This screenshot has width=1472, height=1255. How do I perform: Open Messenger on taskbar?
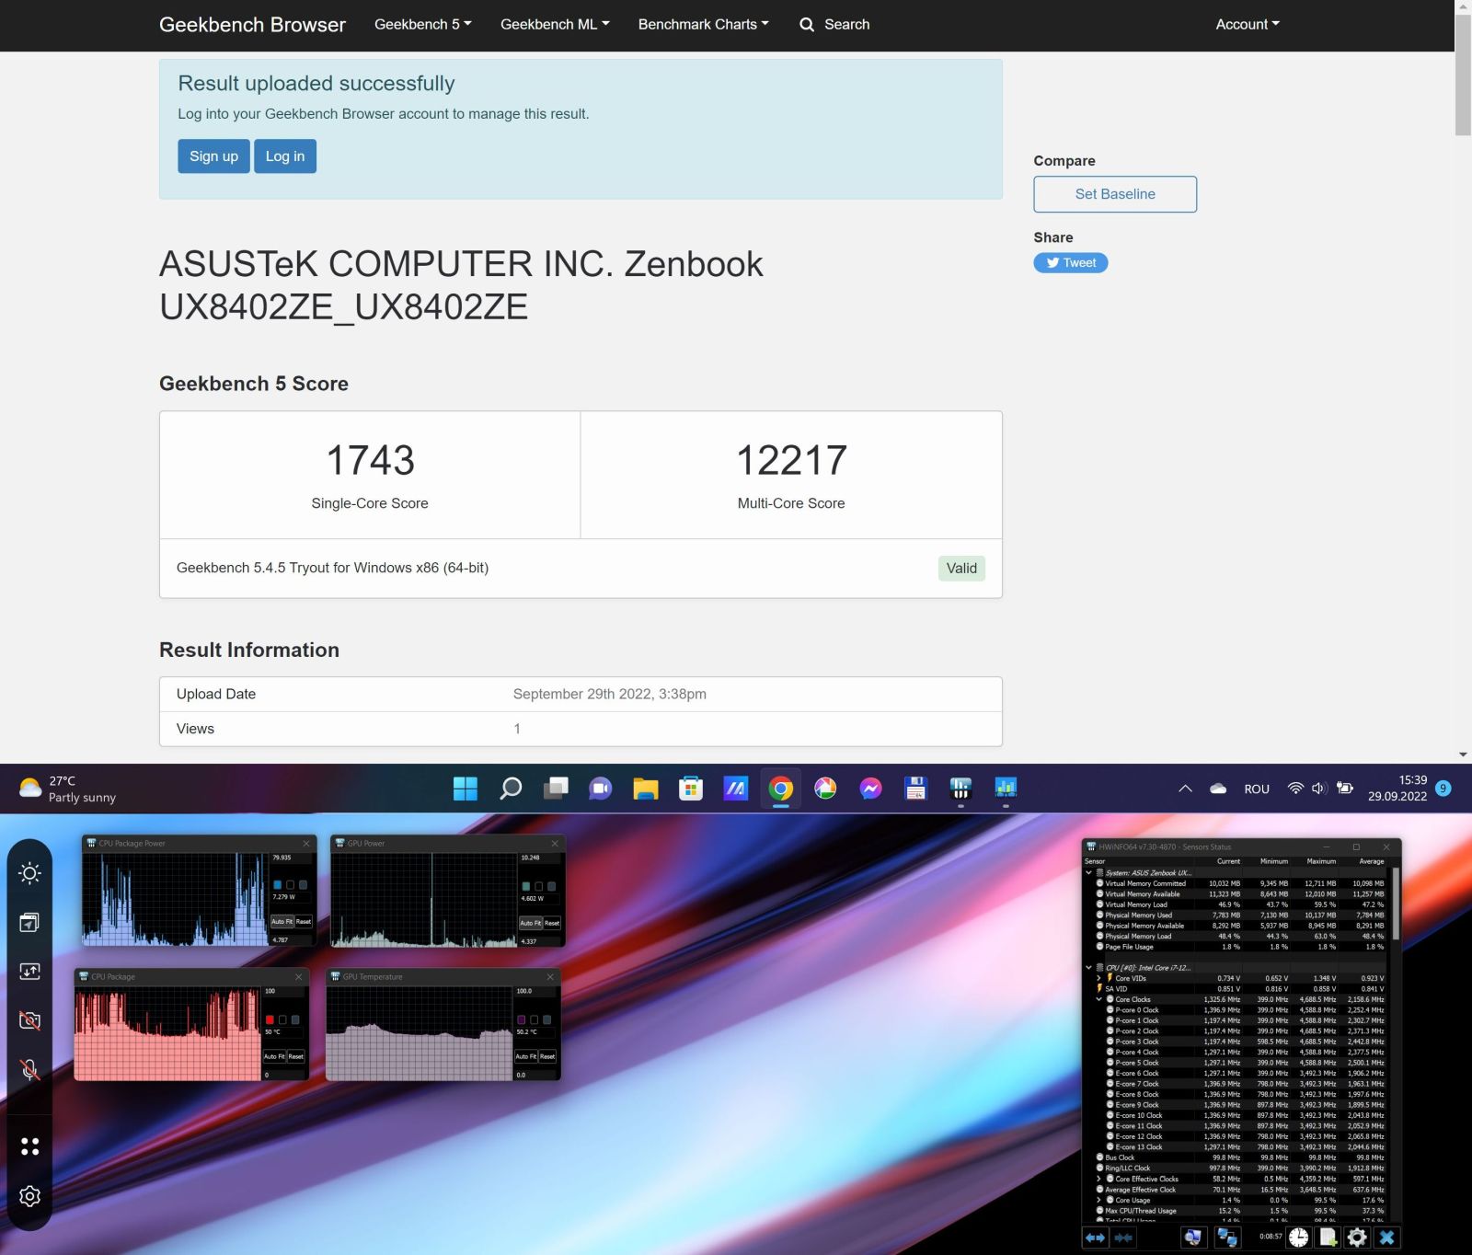[x=871, y=789]
